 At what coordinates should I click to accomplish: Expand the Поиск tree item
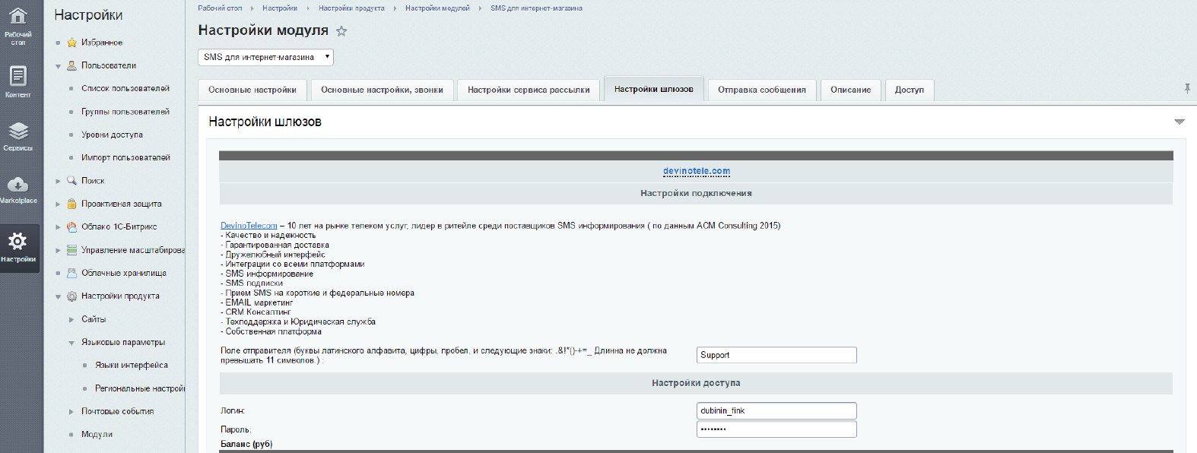coord(58,181)
